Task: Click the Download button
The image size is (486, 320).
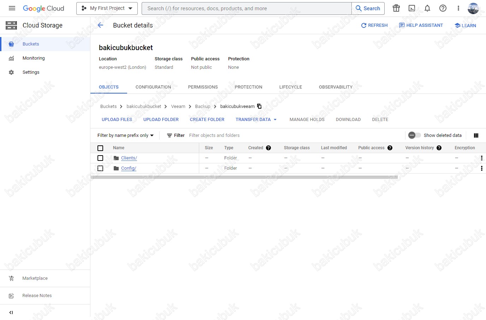Action: [x=348, y=120]
